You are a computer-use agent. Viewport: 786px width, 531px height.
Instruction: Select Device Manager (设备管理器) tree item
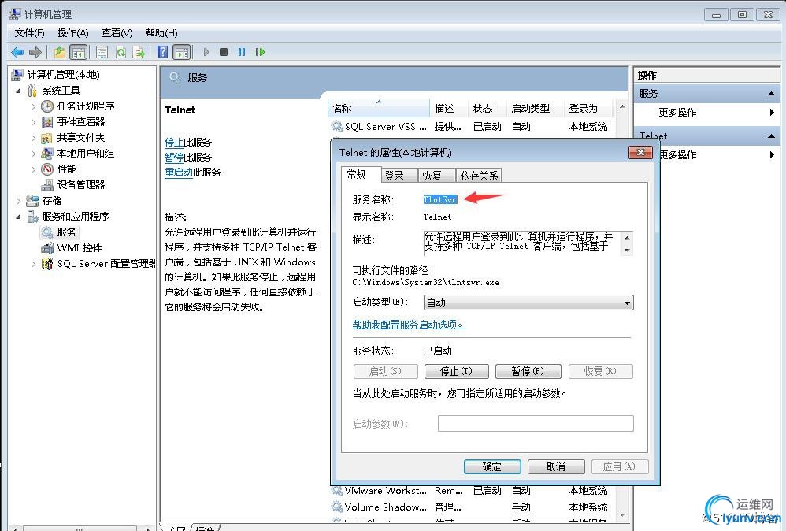(x=80, y=184)
